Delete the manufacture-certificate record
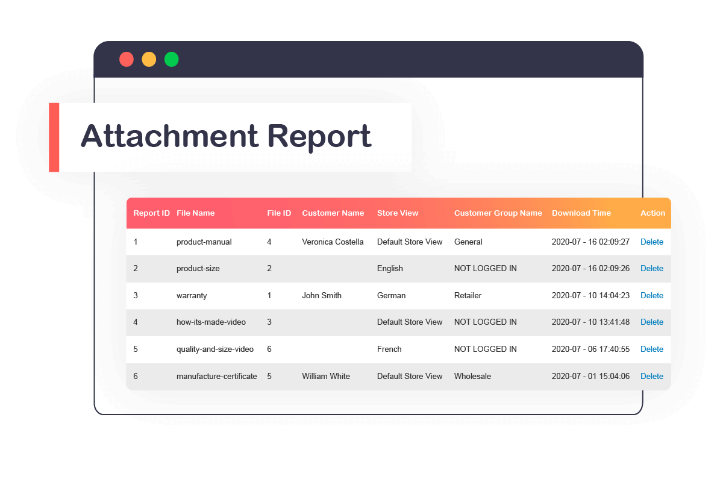This screenshot has width=723, height=482. [652, 376]
